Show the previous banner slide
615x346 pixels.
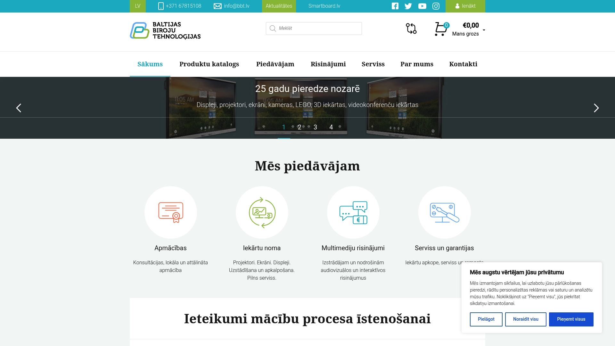click(x=19, y=108)
